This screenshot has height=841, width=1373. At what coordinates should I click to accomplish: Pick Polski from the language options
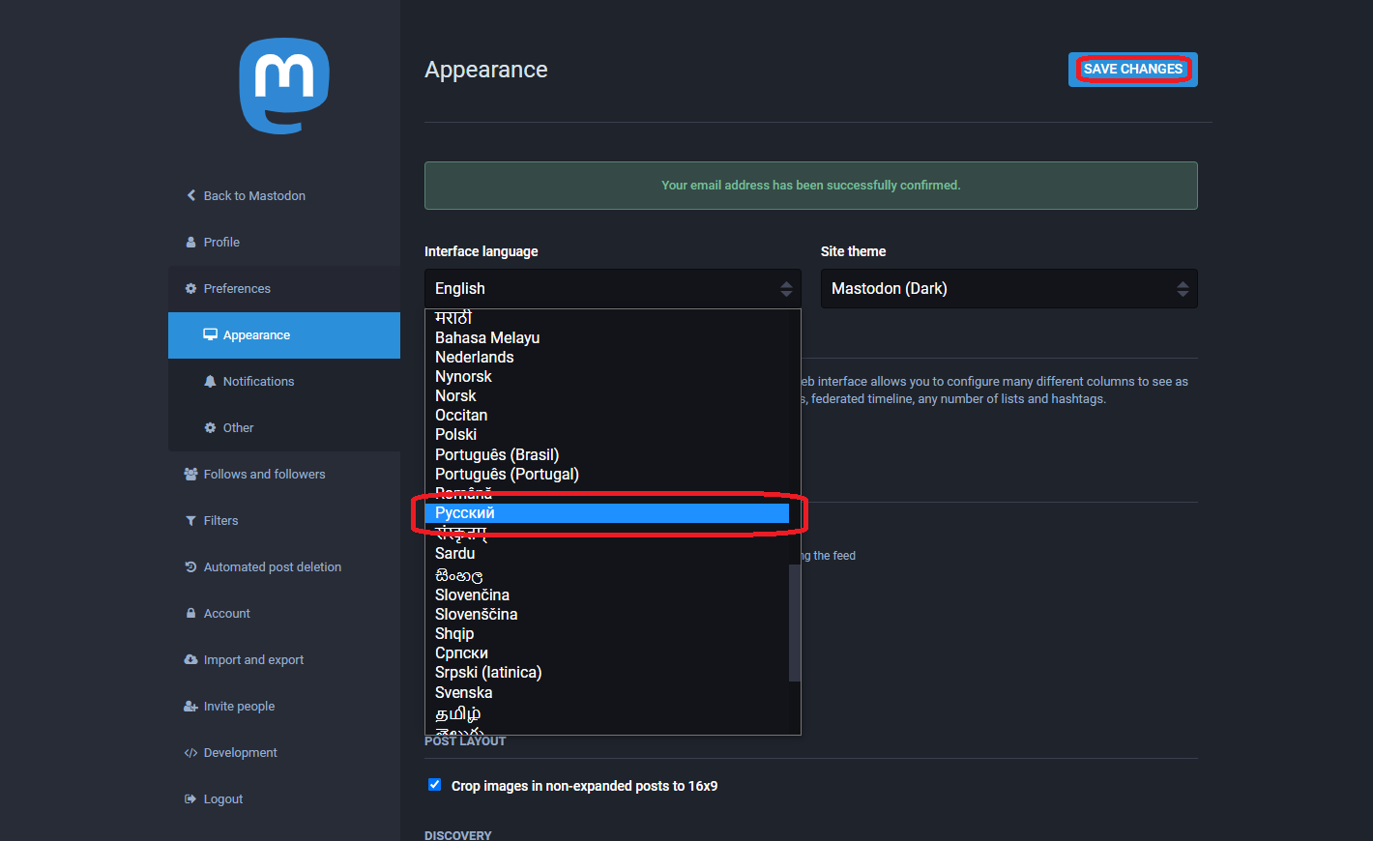[x=456, y=435]
